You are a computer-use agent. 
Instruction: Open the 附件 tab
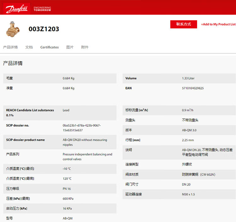pyautogui.click(x=85, y=47)
